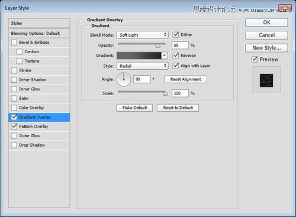
Task: Toggle Align with Layer checkbox
Action: tap(176, 66)
